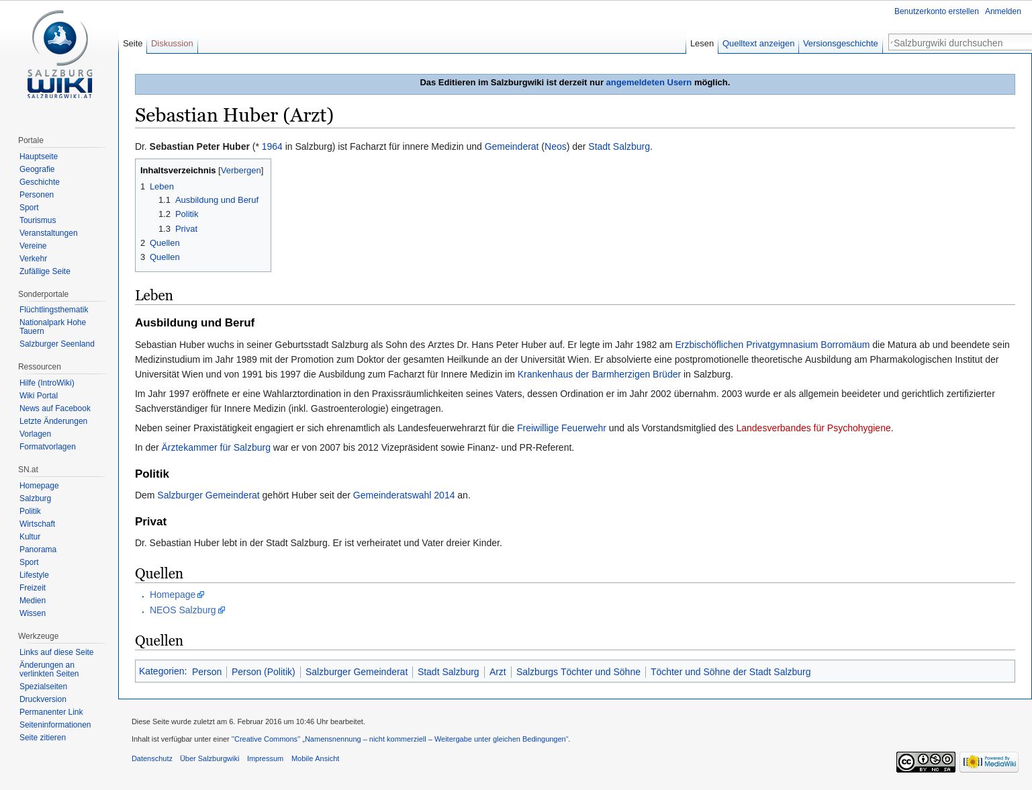This screenshot has width=1032, height=790.
Task: Open Salzburgs Töchter und Söhne category
Action: coord(578,672)
